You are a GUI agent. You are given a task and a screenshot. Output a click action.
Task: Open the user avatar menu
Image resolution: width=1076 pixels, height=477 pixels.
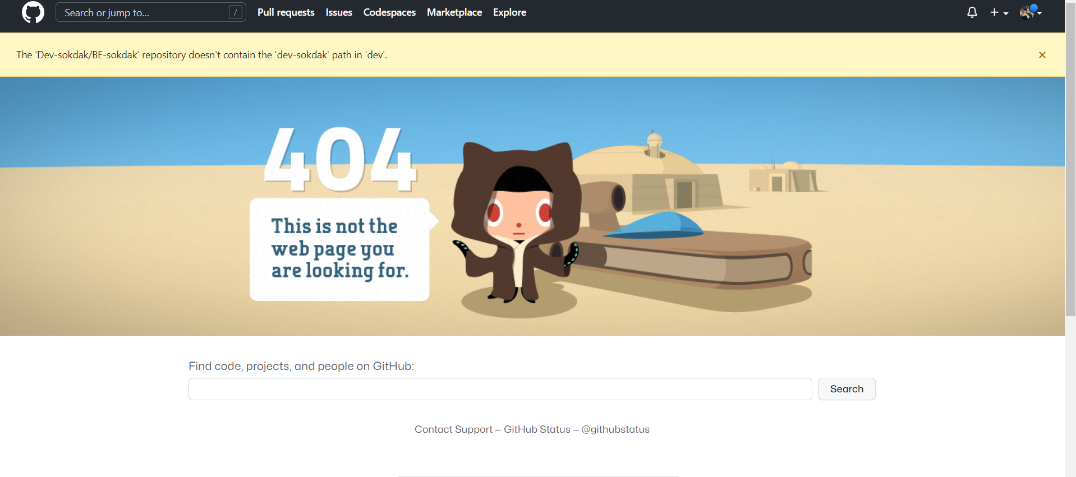(1031, 12)
